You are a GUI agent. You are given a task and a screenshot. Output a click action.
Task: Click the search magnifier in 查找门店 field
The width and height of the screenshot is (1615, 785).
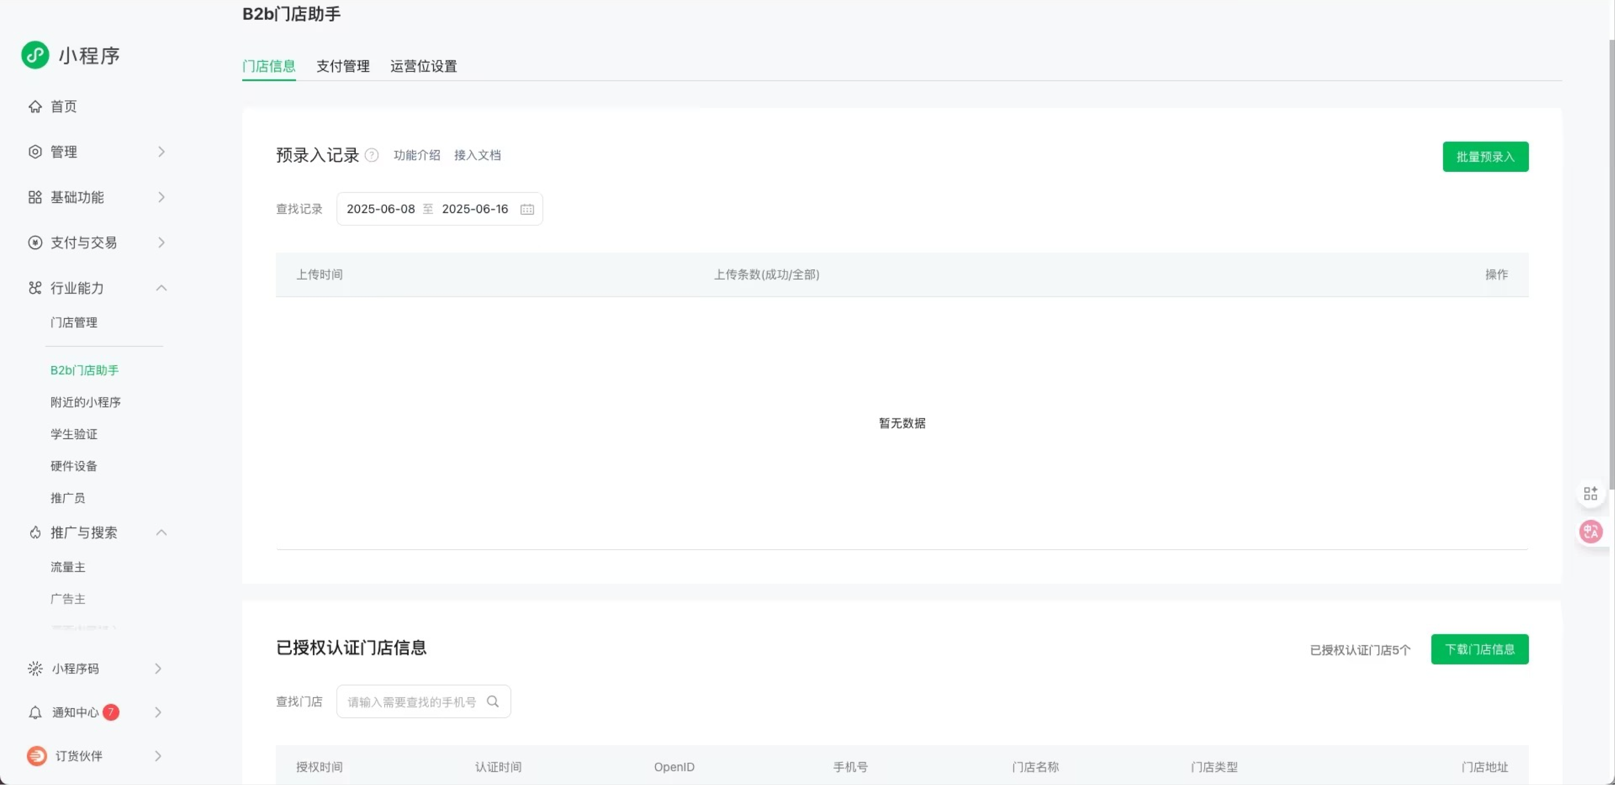[493, 702]
